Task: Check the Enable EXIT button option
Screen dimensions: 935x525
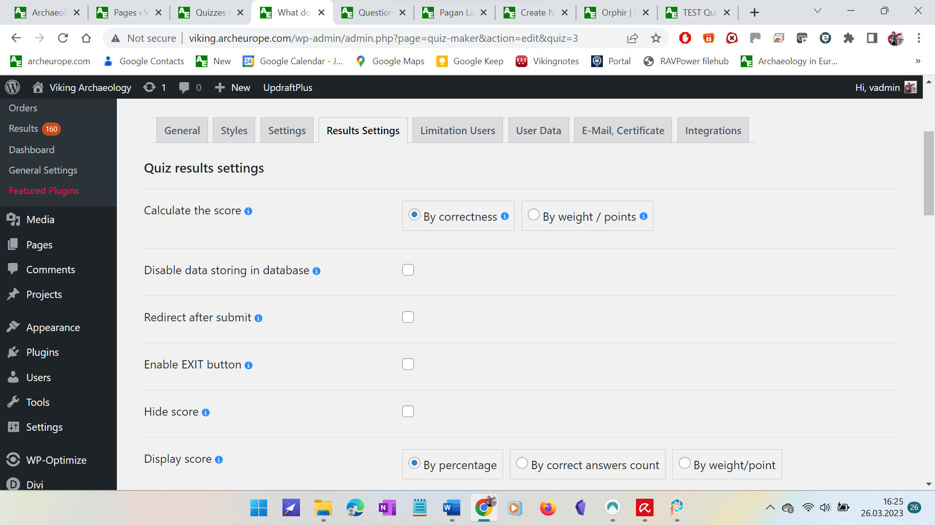Action: coord(408,364)
